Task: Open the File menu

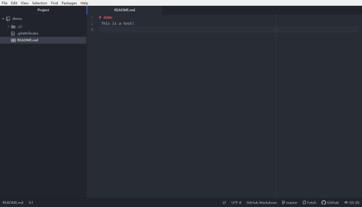Action: click(5, 3)
